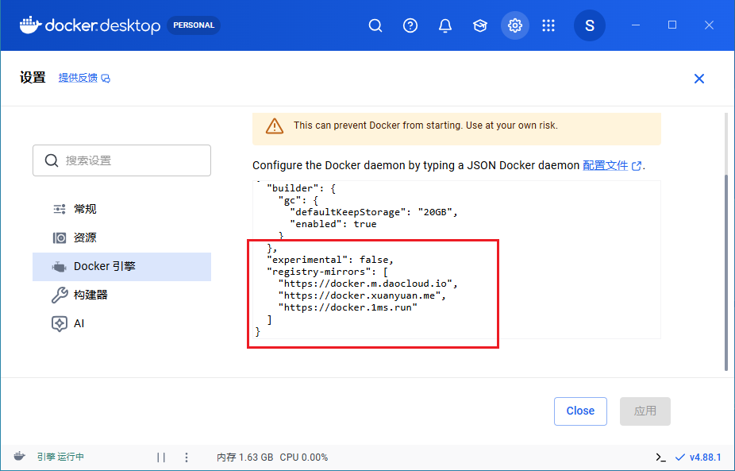Open the user account avatar S
The image size is (735, 471).
(x=589, y=25)
